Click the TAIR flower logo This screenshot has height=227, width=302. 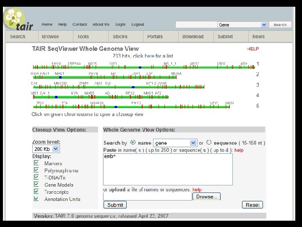18,19
